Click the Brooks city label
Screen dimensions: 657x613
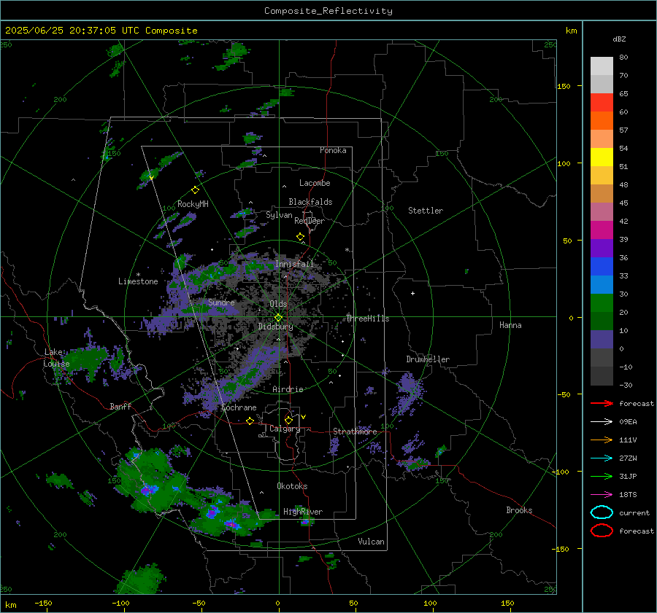(519, 510)
